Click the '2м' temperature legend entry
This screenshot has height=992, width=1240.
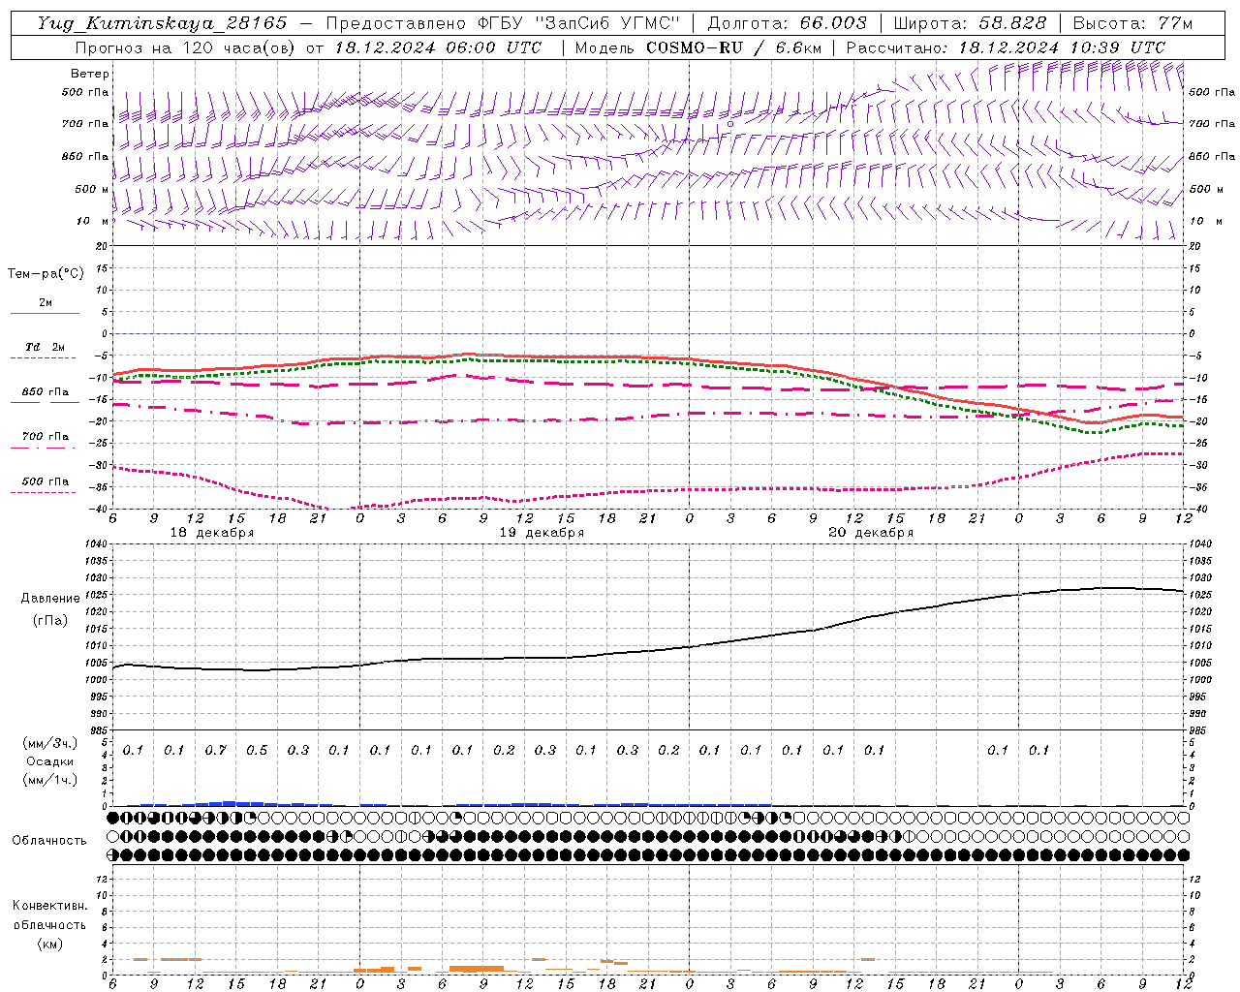[x=46, y=302]
